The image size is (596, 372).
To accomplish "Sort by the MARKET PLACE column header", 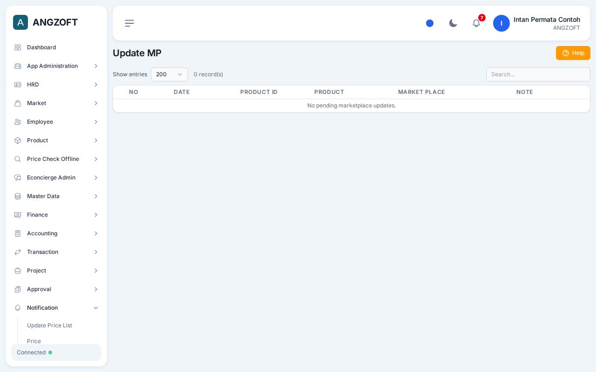I will tap(421, 92).
